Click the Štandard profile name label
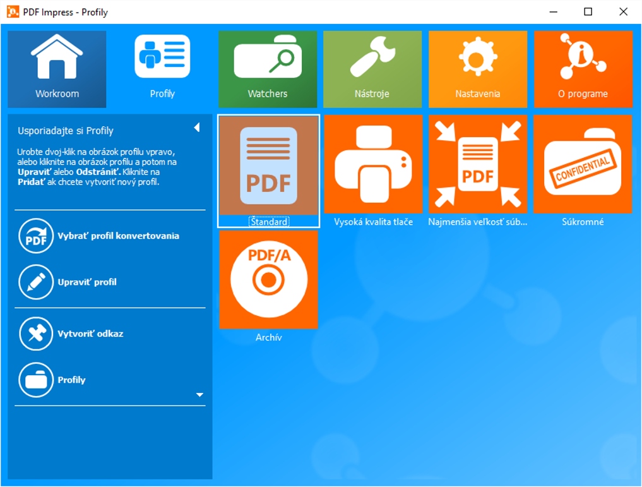Image resolution: width=642 pixels, height=487 pixels. [x=269, y=222]
